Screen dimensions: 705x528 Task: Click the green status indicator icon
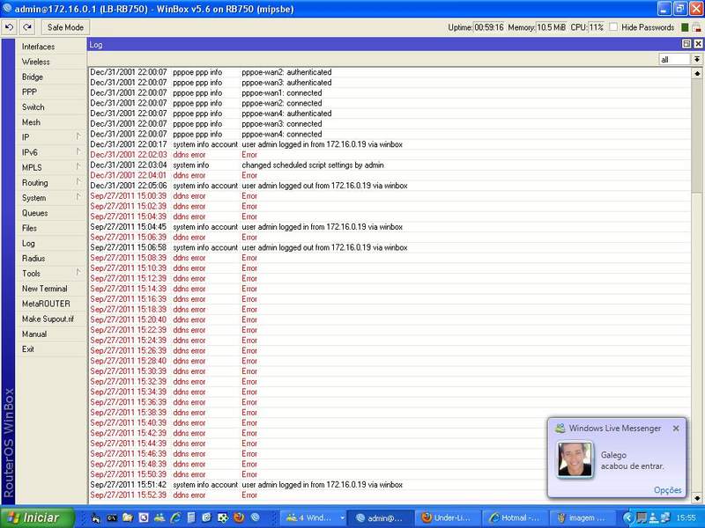(x=685, y=27)
